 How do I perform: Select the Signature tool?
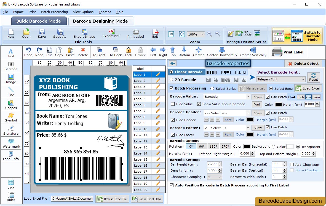coord(11,131)
